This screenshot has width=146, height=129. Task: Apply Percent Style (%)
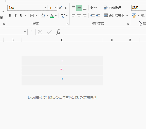(143, 16)
